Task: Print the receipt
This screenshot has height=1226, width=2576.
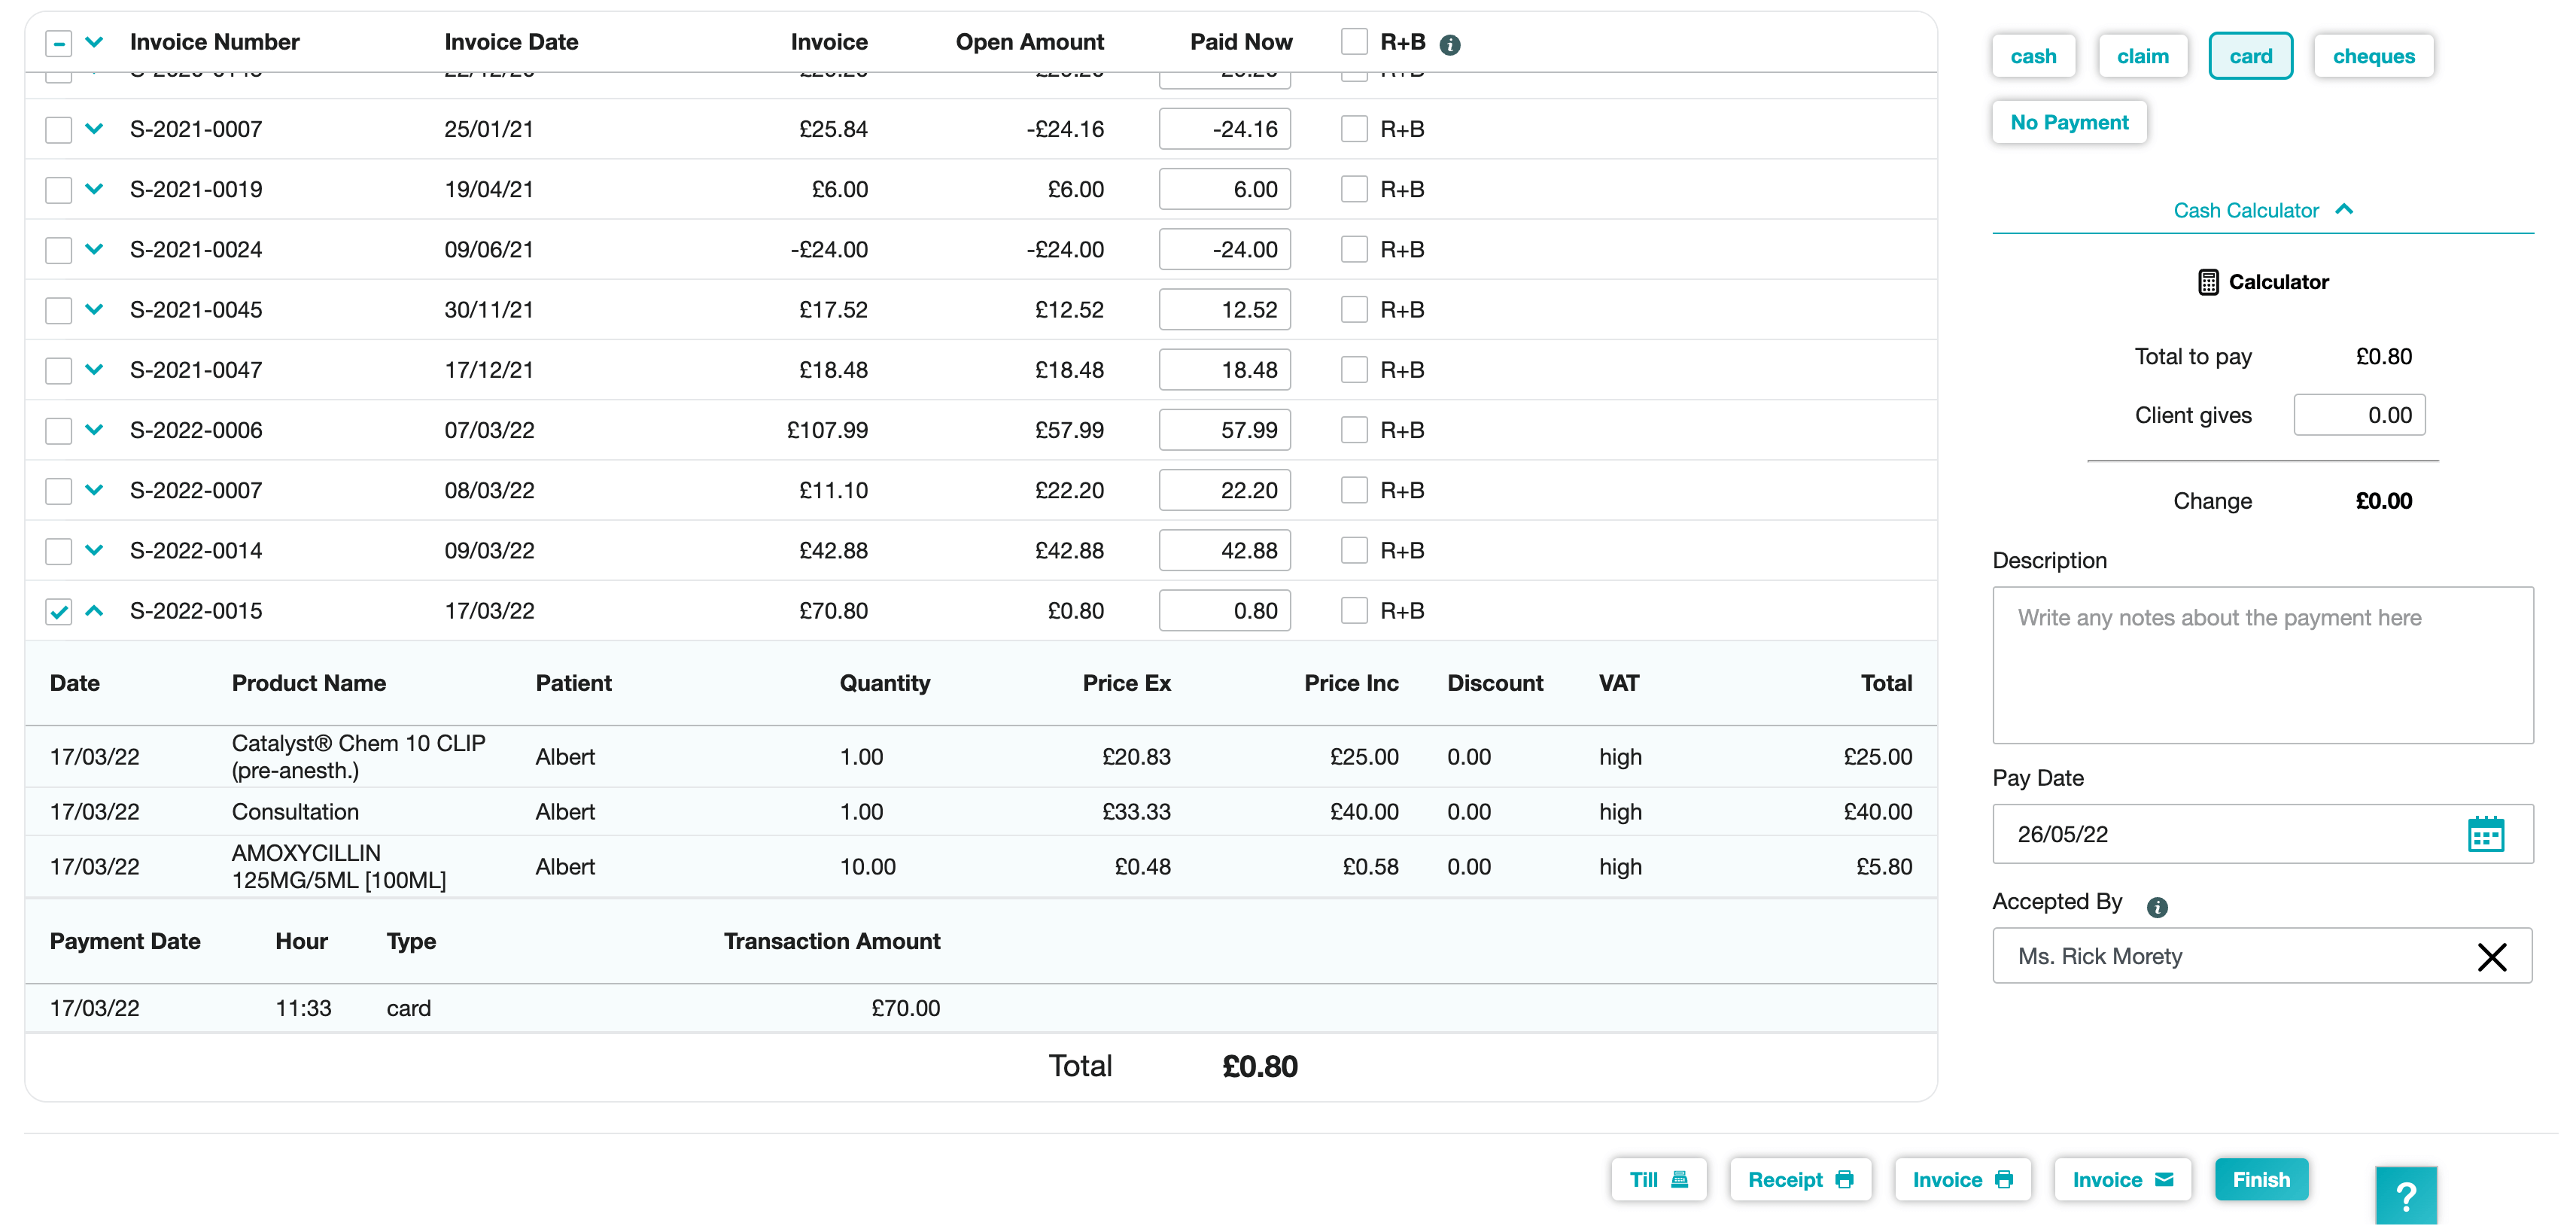Action: pos(1799,1179)
